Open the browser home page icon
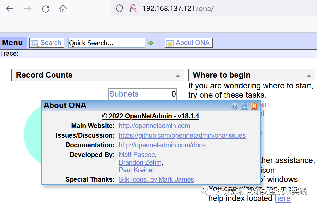 tap(63, 9)
